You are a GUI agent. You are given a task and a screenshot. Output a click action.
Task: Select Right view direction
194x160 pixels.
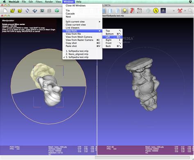pyautogui.click(x=113, y=40)
